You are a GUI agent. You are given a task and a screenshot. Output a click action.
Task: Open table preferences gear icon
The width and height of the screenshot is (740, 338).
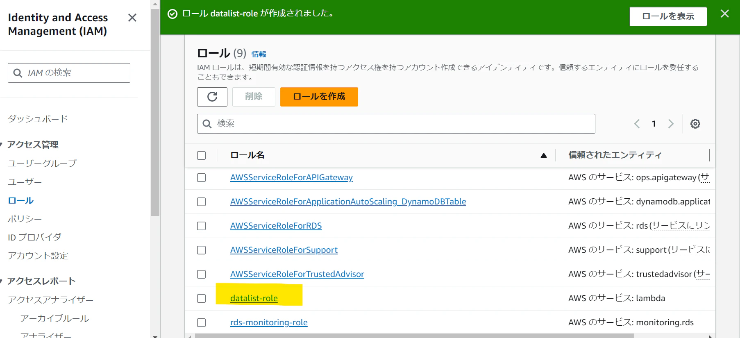point(695,124)
